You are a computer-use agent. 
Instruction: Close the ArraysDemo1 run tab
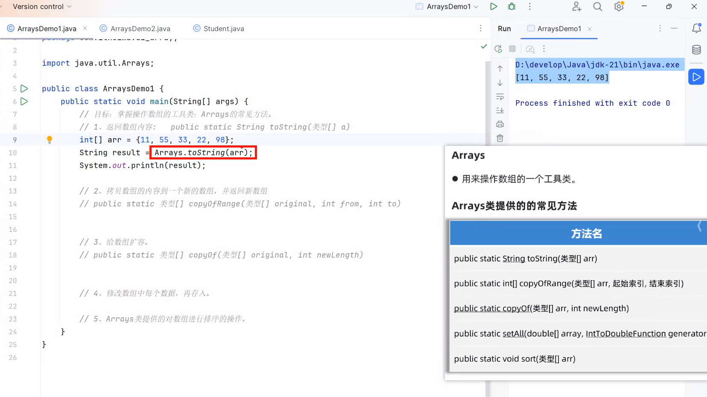[590, 29]
